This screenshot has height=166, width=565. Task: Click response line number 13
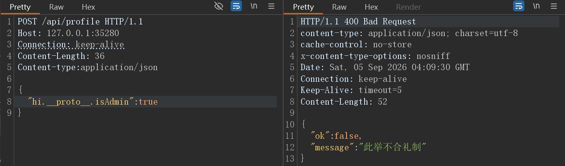[289, 159]
